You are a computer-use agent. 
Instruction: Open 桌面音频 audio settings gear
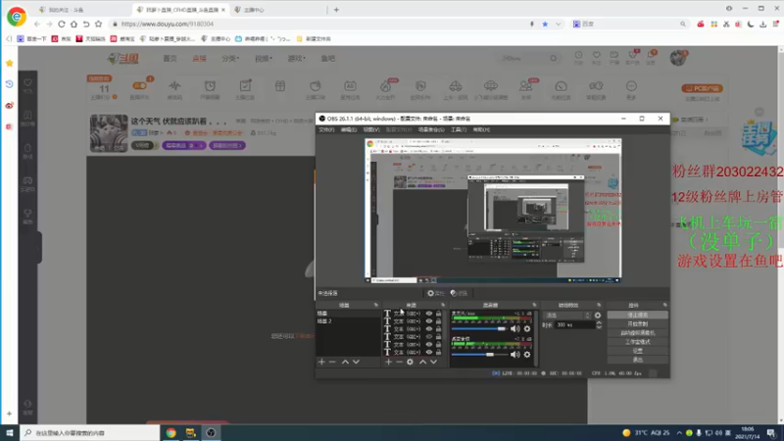point(527,355)
